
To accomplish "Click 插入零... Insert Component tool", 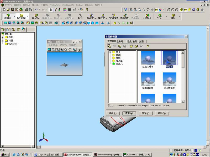I will click(36, 16).
